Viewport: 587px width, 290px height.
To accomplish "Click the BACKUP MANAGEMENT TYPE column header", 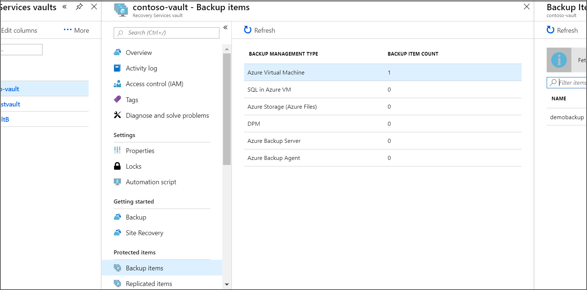I will pyautogui.click(x=283, y=54).
